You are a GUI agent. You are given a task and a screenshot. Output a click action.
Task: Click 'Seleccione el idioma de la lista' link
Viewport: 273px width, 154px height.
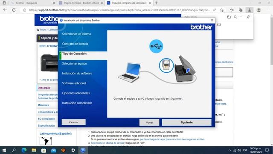click(x=107, y=143)
